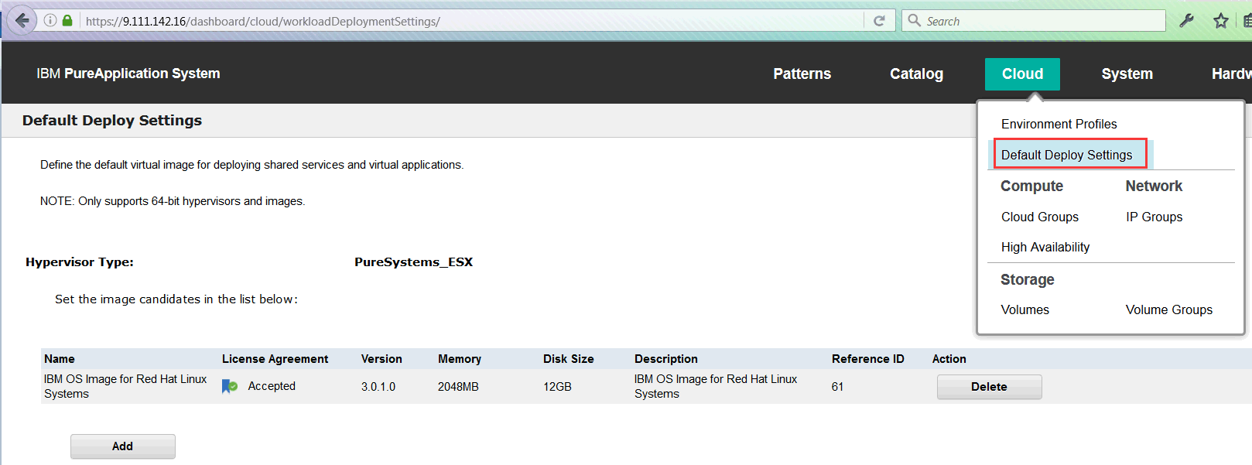The height and width of the screenshot is (465, 1252).
Task: Click the Memory column header
Action: pos(459,359)
